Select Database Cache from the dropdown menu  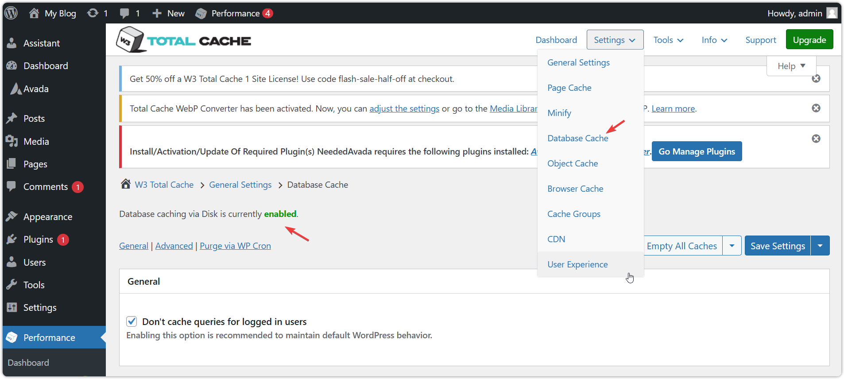tap(577, 138)
